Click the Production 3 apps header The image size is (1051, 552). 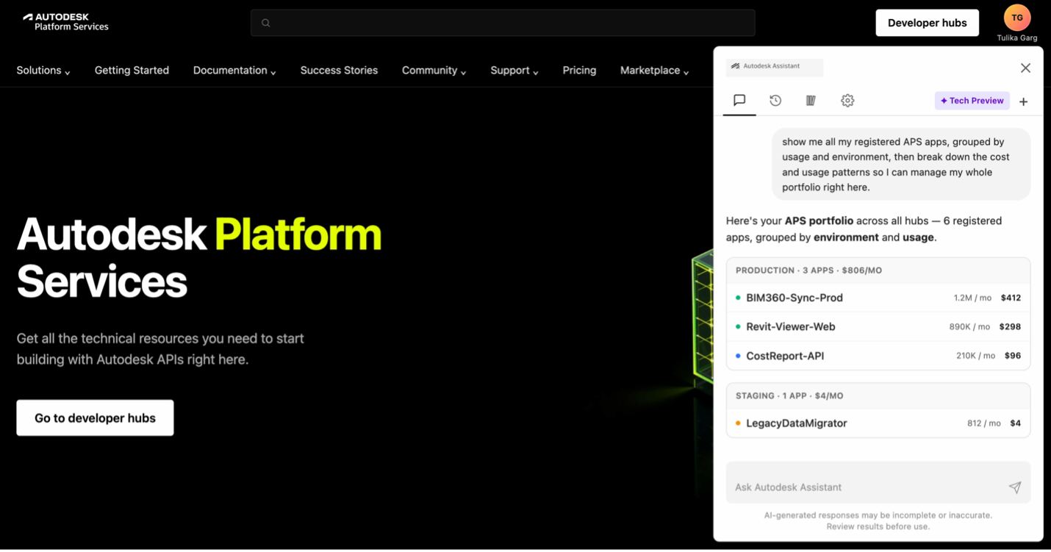tap(878, 270)
